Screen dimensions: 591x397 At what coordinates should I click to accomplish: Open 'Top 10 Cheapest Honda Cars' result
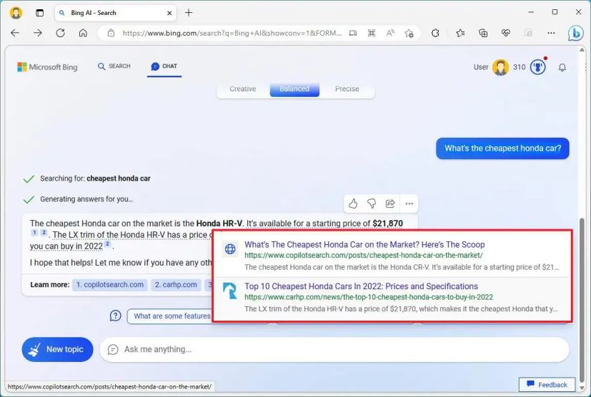[361, 286]
